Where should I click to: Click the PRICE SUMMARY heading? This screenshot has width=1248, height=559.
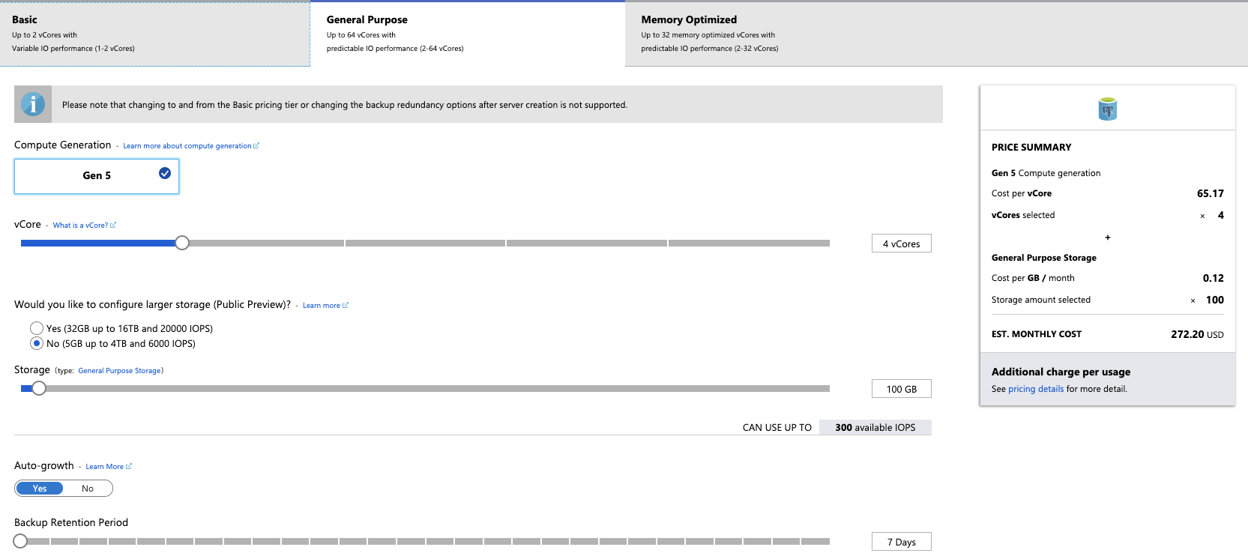[x=1031, y=148]
